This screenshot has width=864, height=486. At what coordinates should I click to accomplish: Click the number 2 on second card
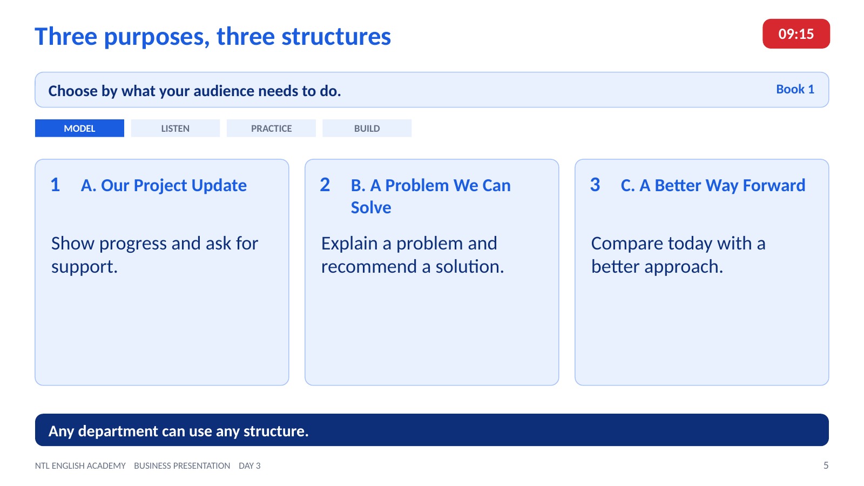[325, 185]
